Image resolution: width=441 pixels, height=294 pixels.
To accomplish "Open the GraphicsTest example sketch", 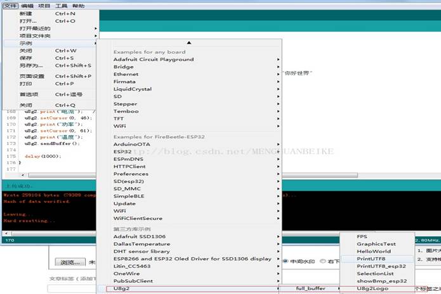I will tap(378, 244).
